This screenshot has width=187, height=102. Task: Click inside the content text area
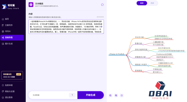(x=66, y=27)
